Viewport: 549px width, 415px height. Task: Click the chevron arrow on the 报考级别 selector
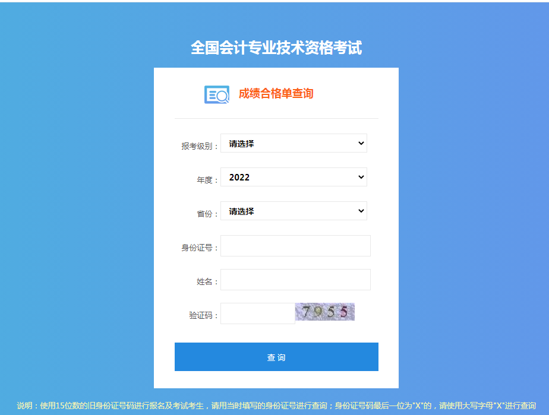(x=359, y=143)
